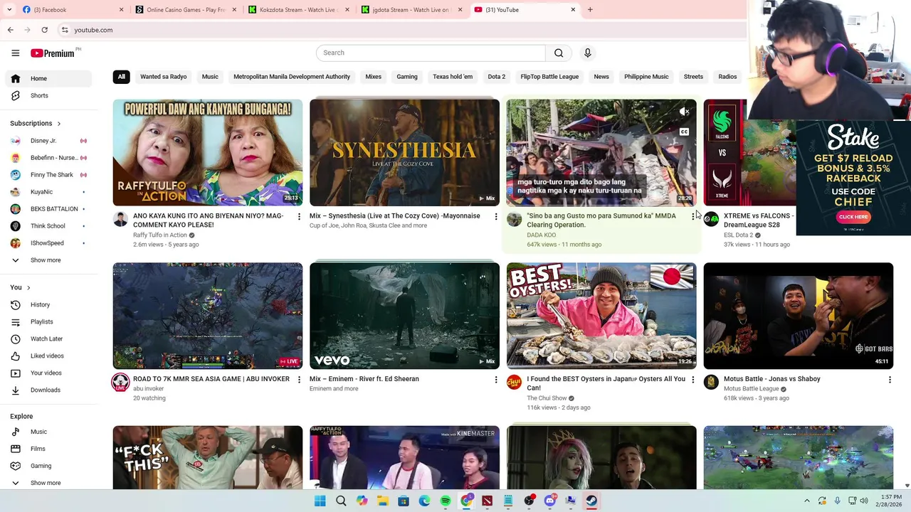The image size is (911, 512).
Task: Open Finny The Shark subscription
Action: coord(48,175)
